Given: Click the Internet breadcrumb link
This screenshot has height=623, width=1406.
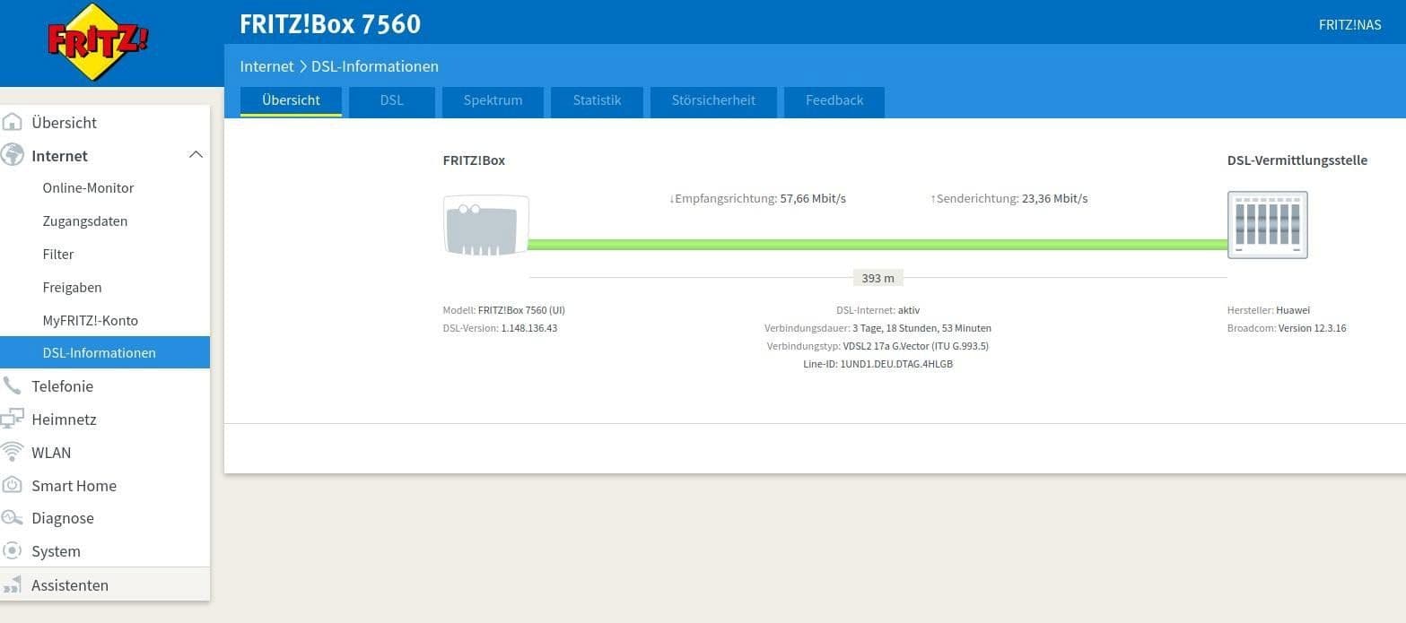Looking at the screenshot, I should [x=266, y=66].
